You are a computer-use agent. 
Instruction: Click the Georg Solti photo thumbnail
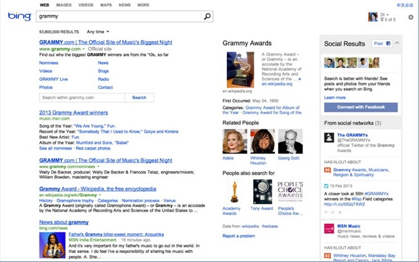tap(290, 141)
